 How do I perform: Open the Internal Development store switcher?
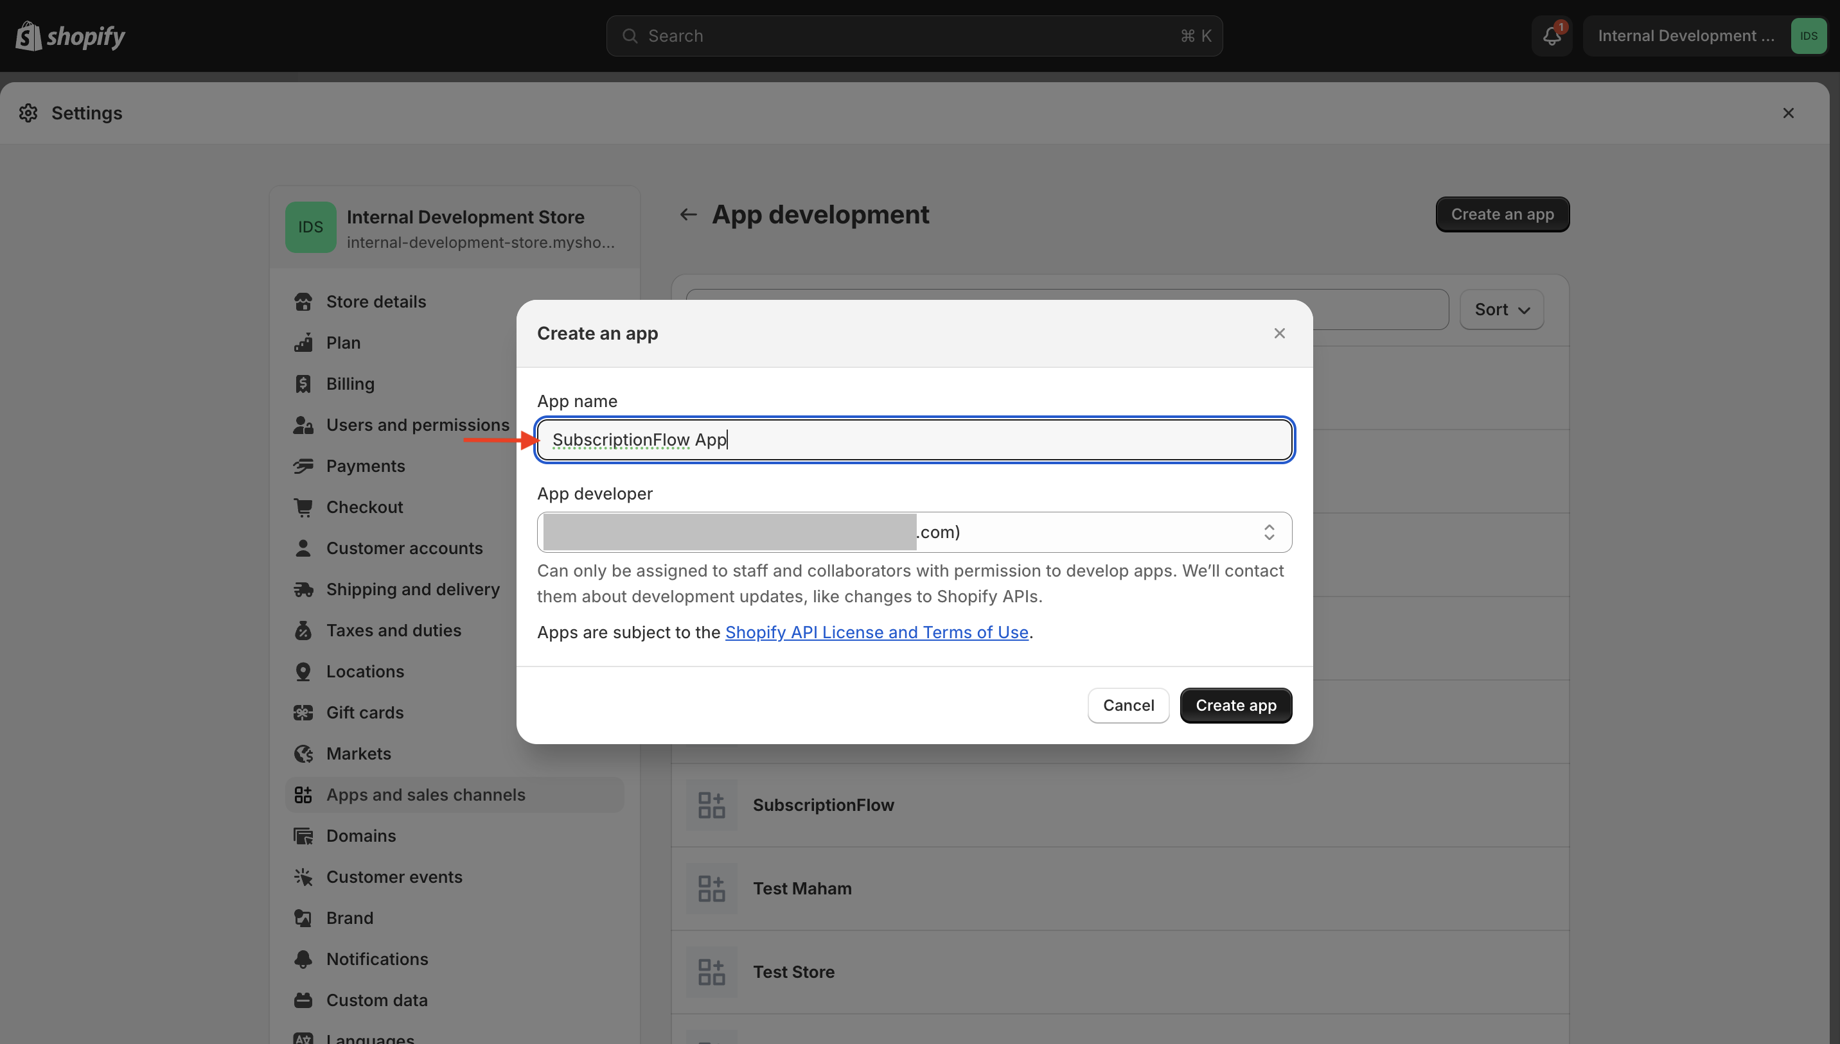coord(1705,36)
